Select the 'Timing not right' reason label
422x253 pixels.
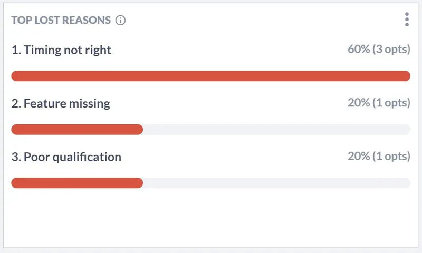coord(61,50)
